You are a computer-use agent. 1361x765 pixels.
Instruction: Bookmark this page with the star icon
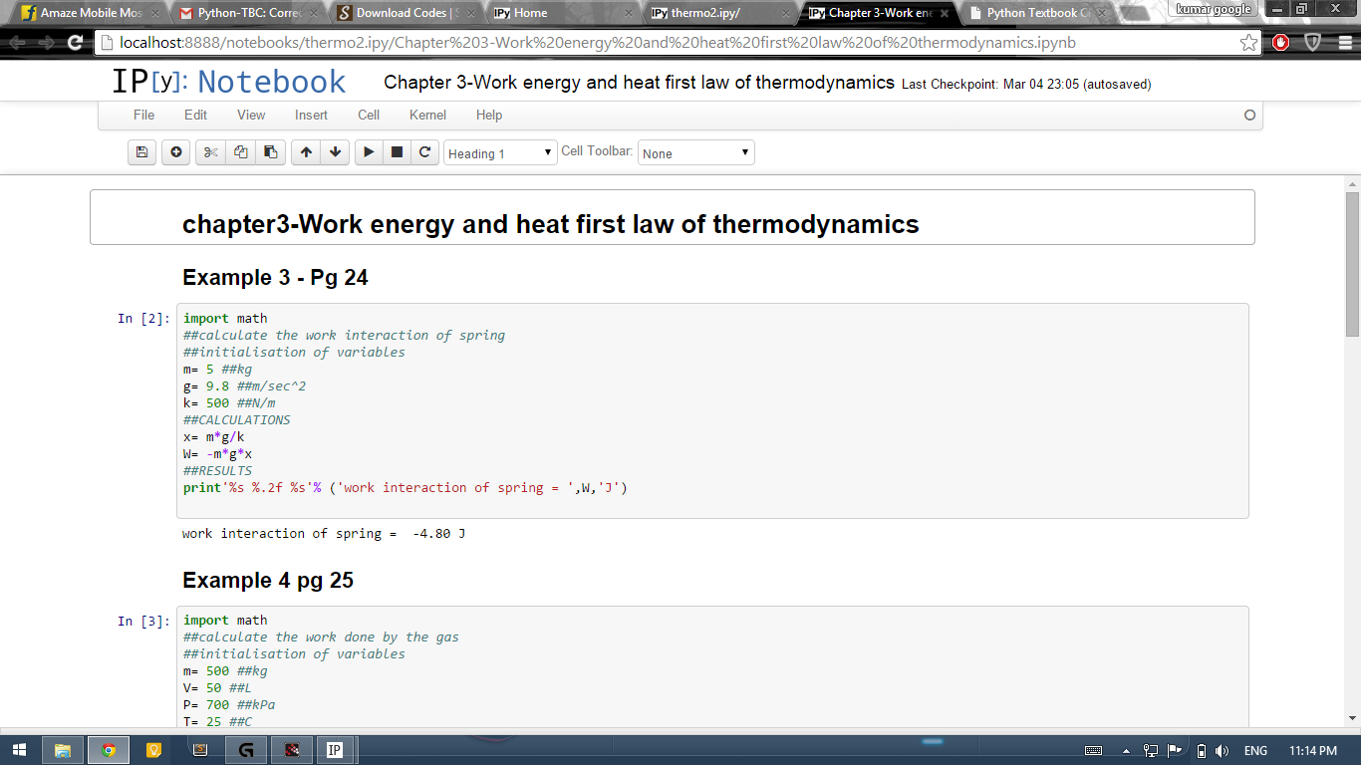pos(1248,43)
